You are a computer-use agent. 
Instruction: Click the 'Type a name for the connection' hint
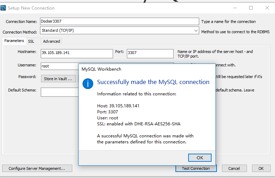click(x=228, y=22)
